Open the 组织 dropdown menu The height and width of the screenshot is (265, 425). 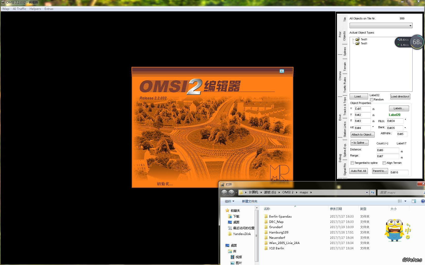(229, 201)
